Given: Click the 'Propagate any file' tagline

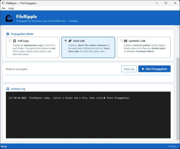Looking at the screenshot, I should point(47,21).
